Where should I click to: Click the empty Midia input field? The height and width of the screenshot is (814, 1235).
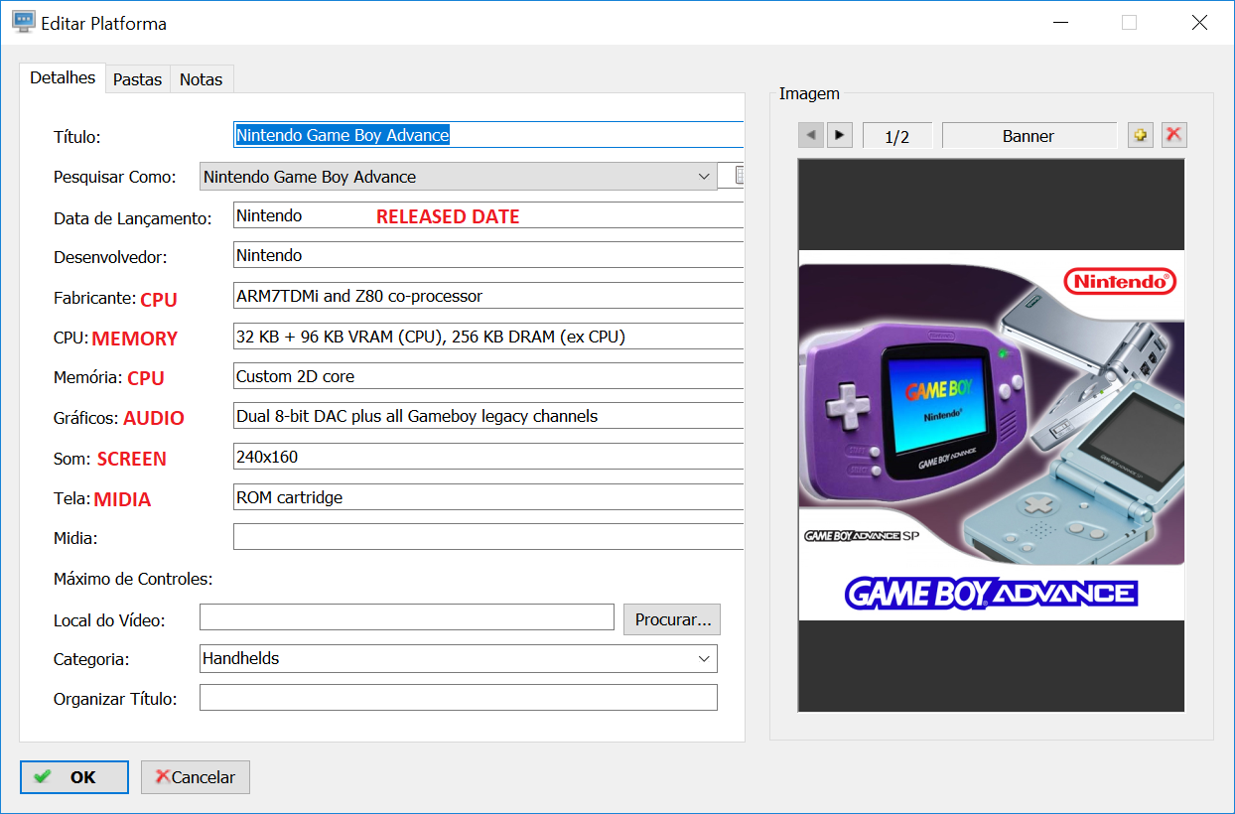[488, 537]
